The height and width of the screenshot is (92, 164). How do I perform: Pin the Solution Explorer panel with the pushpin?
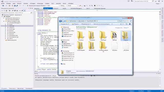click(x=30, y=8)
